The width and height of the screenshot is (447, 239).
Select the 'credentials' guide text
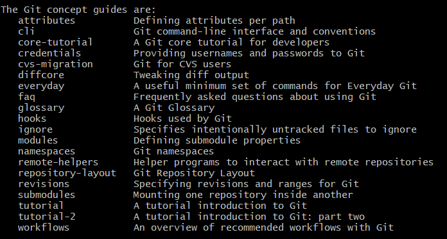(x=49, y=53)
